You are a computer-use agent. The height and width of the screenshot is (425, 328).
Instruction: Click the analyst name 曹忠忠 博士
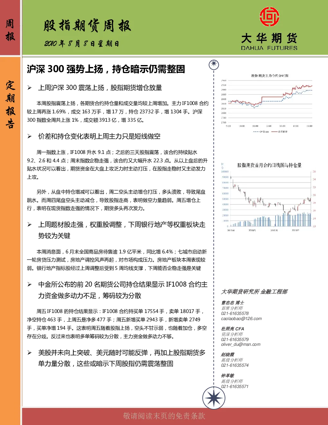232,303
